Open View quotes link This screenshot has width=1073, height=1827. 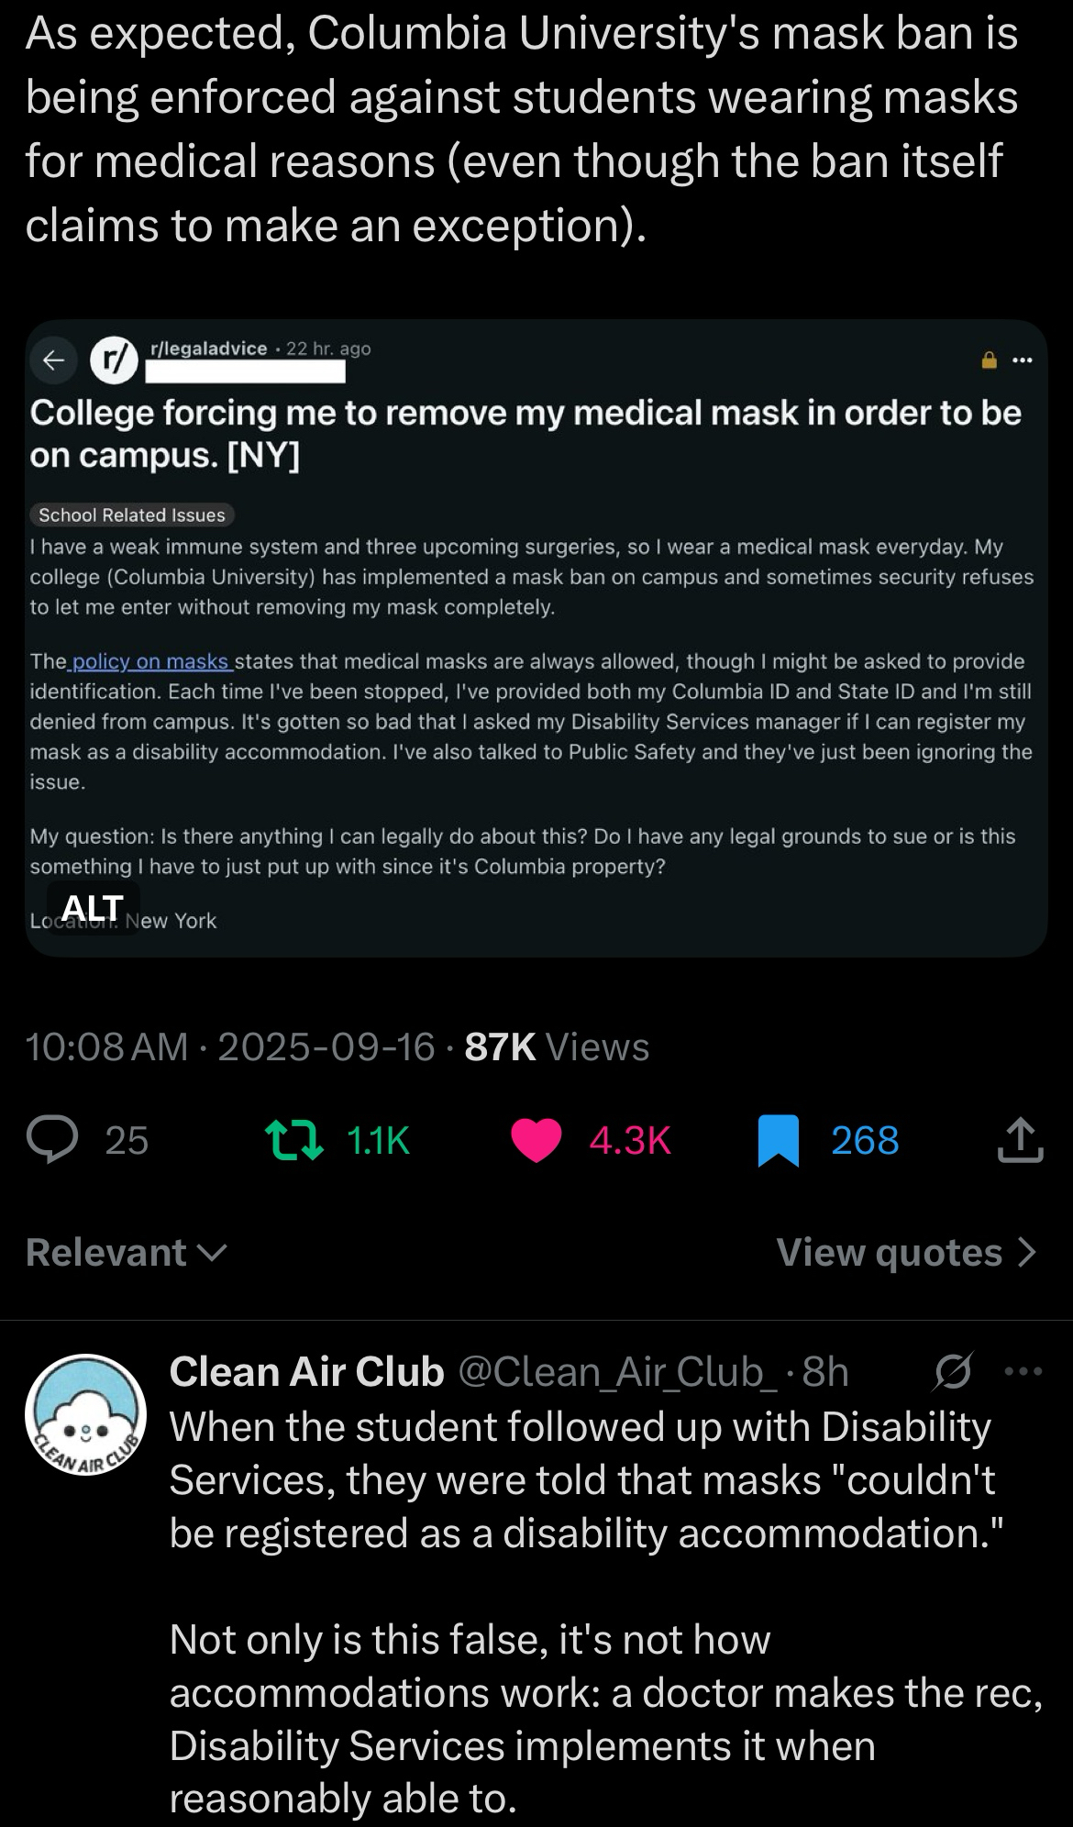point(906,1253)
